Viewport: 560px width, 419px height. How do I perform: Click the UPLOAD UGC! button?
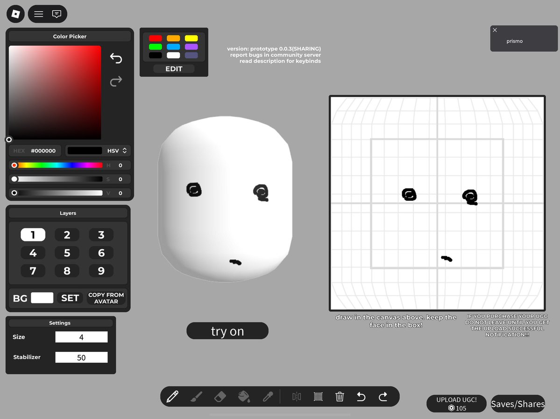pyautogui.click(x=456, y=404)
